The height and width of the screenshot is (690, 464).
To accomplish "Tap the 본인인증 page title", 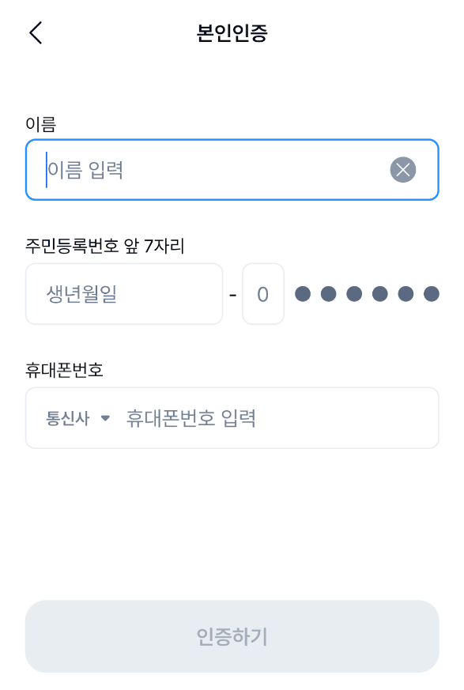I will coord(232,33).
